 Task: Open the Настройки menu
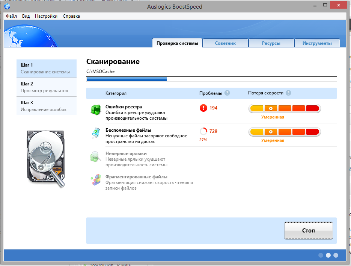(46, 16)
